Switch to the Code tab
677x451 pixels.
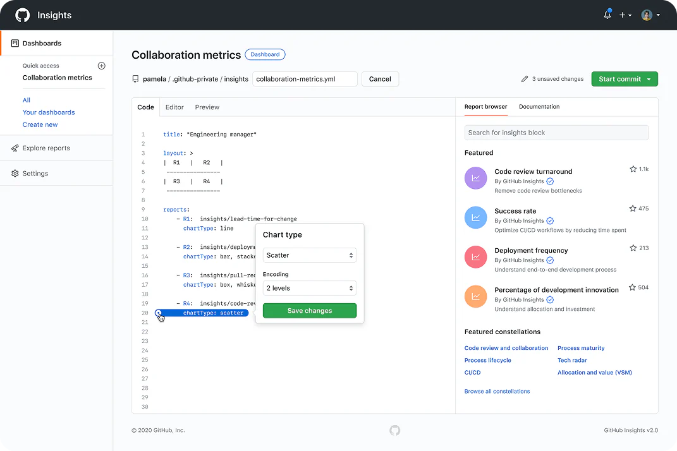pos(145,107)
